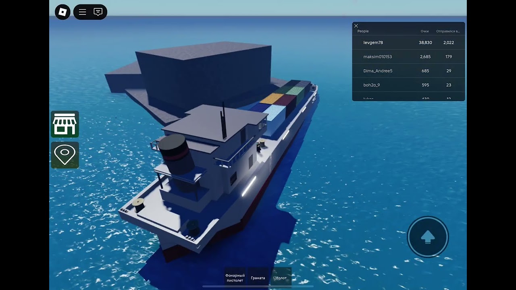Image resolution: width=516 pixels, height=290 pixels.
Task: Tap the jump arrow button
Action: [x=428, y=237]
